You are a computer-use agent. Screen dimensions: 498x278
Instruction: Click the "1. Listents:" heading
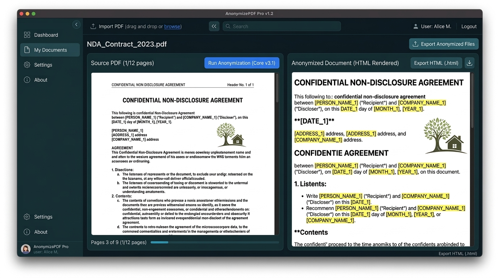310,184
